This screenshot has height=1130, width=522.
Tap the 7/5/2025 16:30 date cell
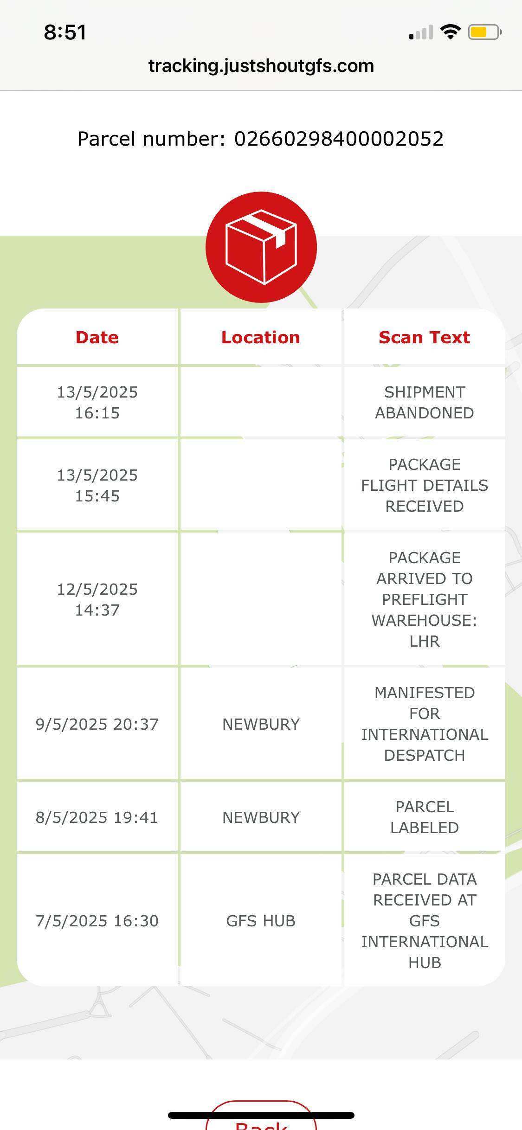coord(97,920)
